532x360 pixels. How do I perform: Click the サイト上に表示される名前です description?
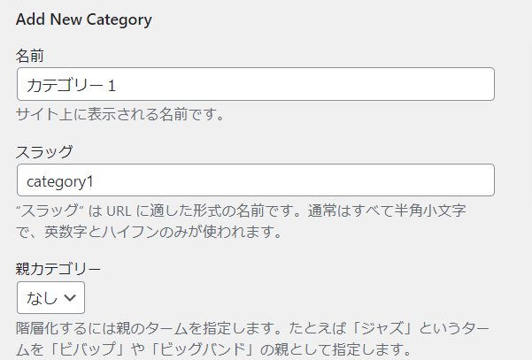[x=120, y=114]
